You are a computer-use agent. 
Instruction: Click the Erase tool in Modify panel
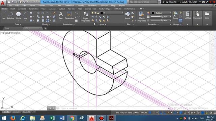point(54,13)
